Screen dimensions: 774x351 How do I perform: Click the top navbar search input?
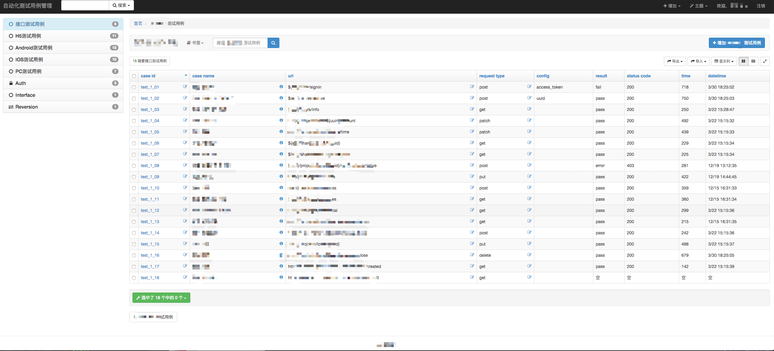pyautogui.click(x=85, y=5)
